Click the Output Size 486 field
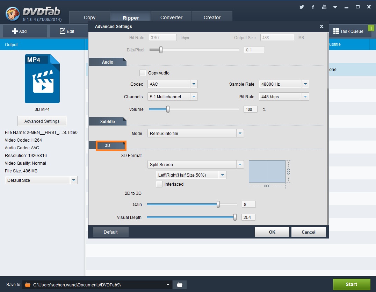376x292 pixels. point(277,37)
